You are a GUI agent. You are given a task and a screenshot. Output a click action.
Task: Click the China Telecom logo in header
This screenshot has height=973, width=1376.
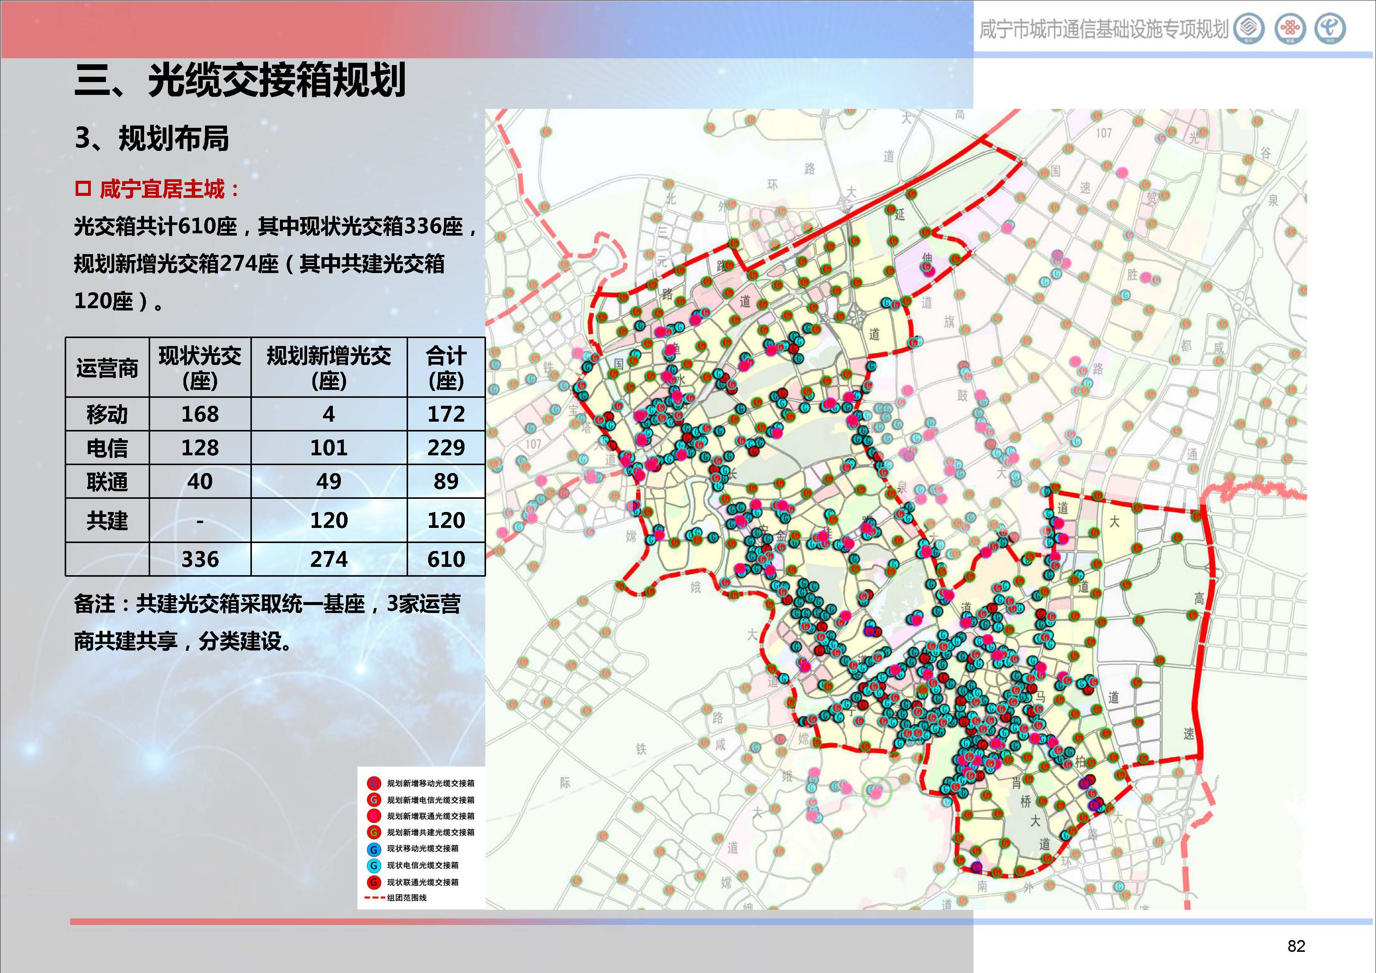(x=1331, y=29)
